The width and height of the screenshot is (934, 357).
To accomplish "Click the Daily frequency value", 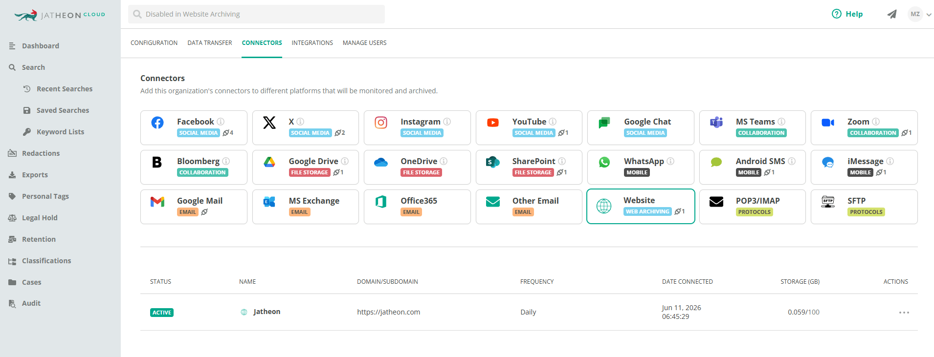I will (528, 312).
